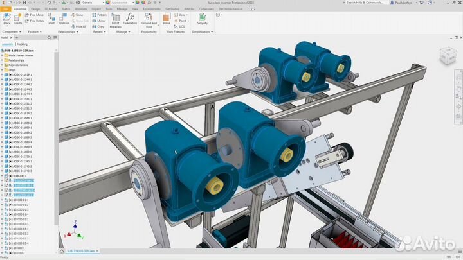Image resolution: width=463 pixels, height=260 pixels.
Task: Click the Ground and Root tool
Action: click(x=149, y=20)
